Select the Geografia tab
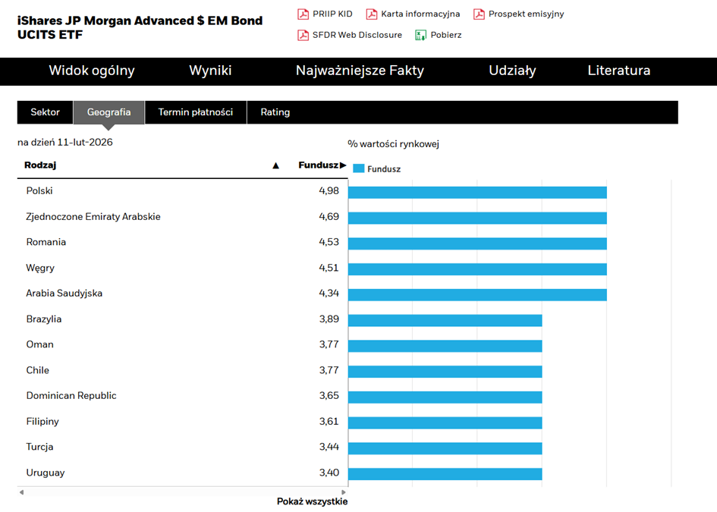Viewport: 717px width, 512px height. click(x=108, y=112)
